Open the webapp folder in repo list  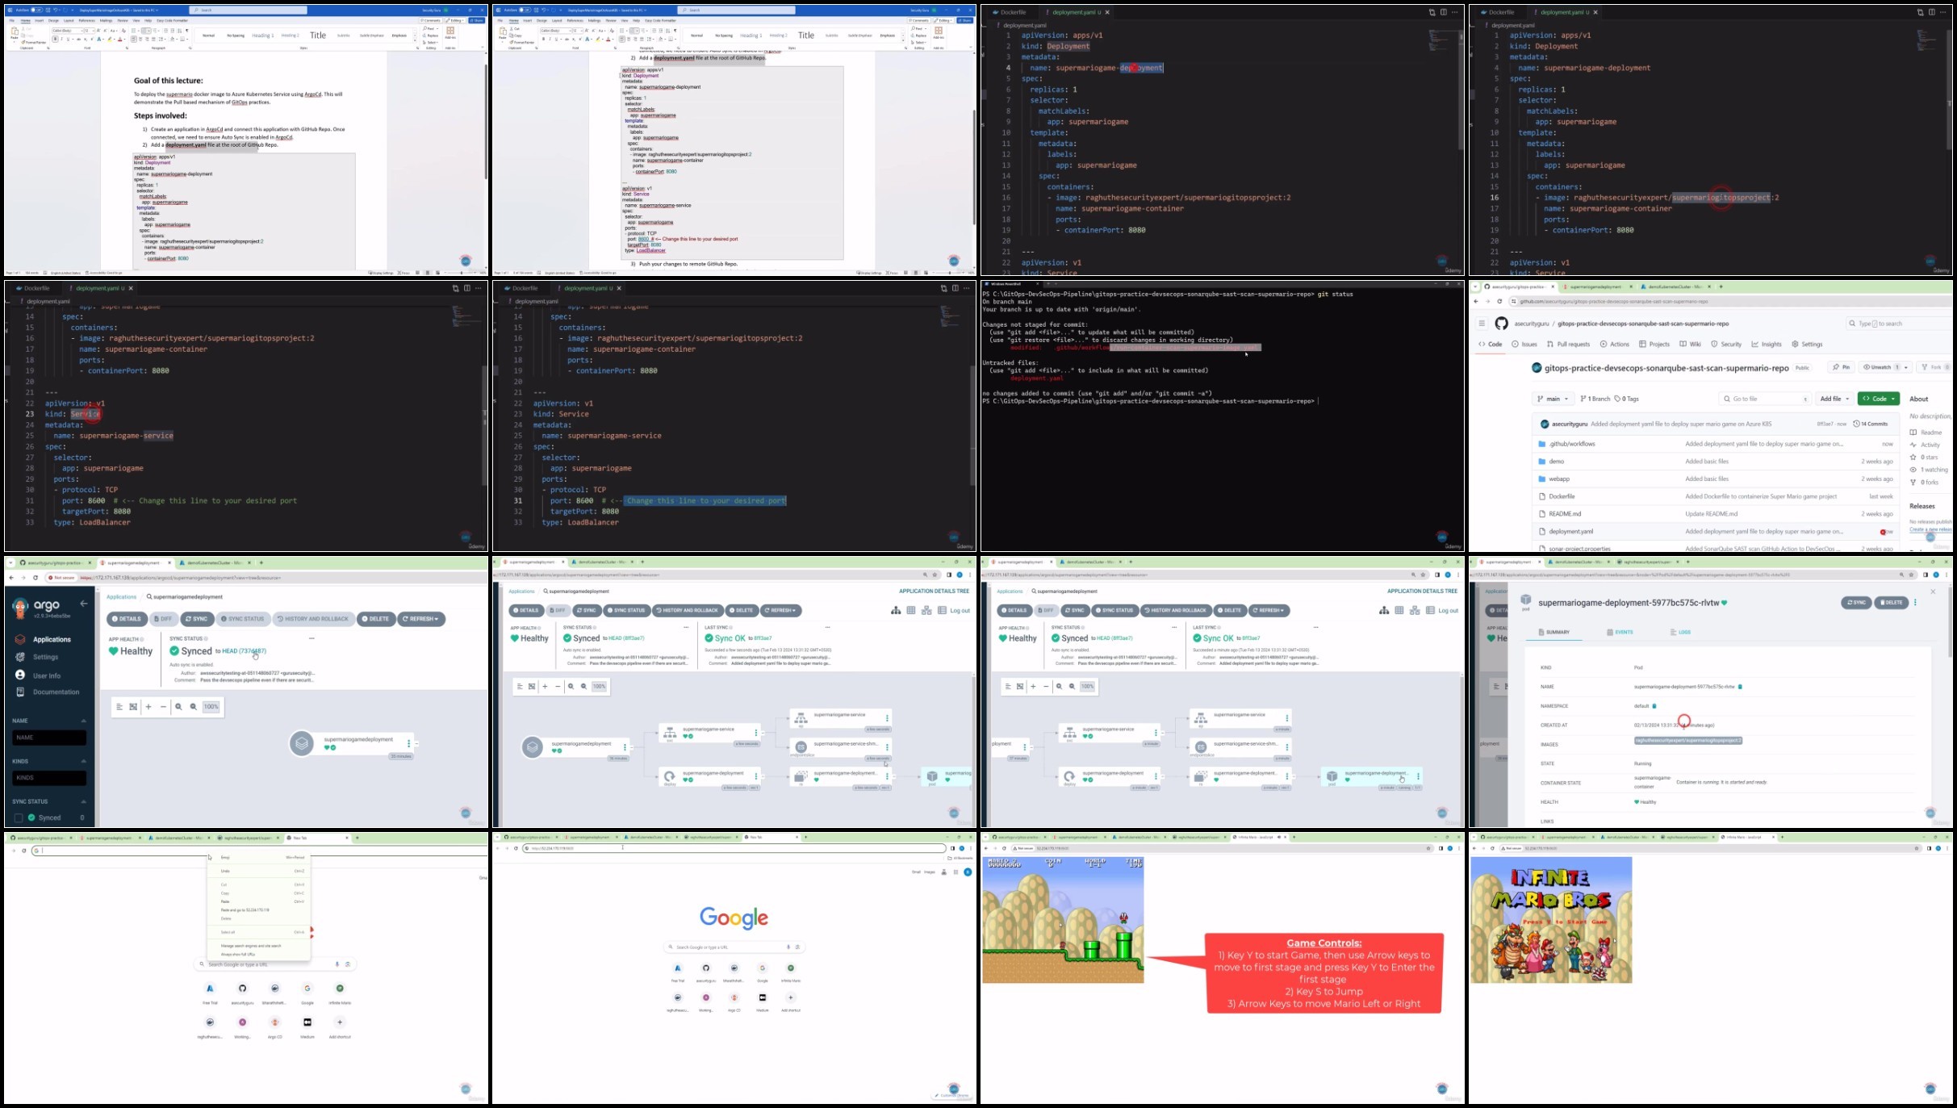coord(1559,479)
